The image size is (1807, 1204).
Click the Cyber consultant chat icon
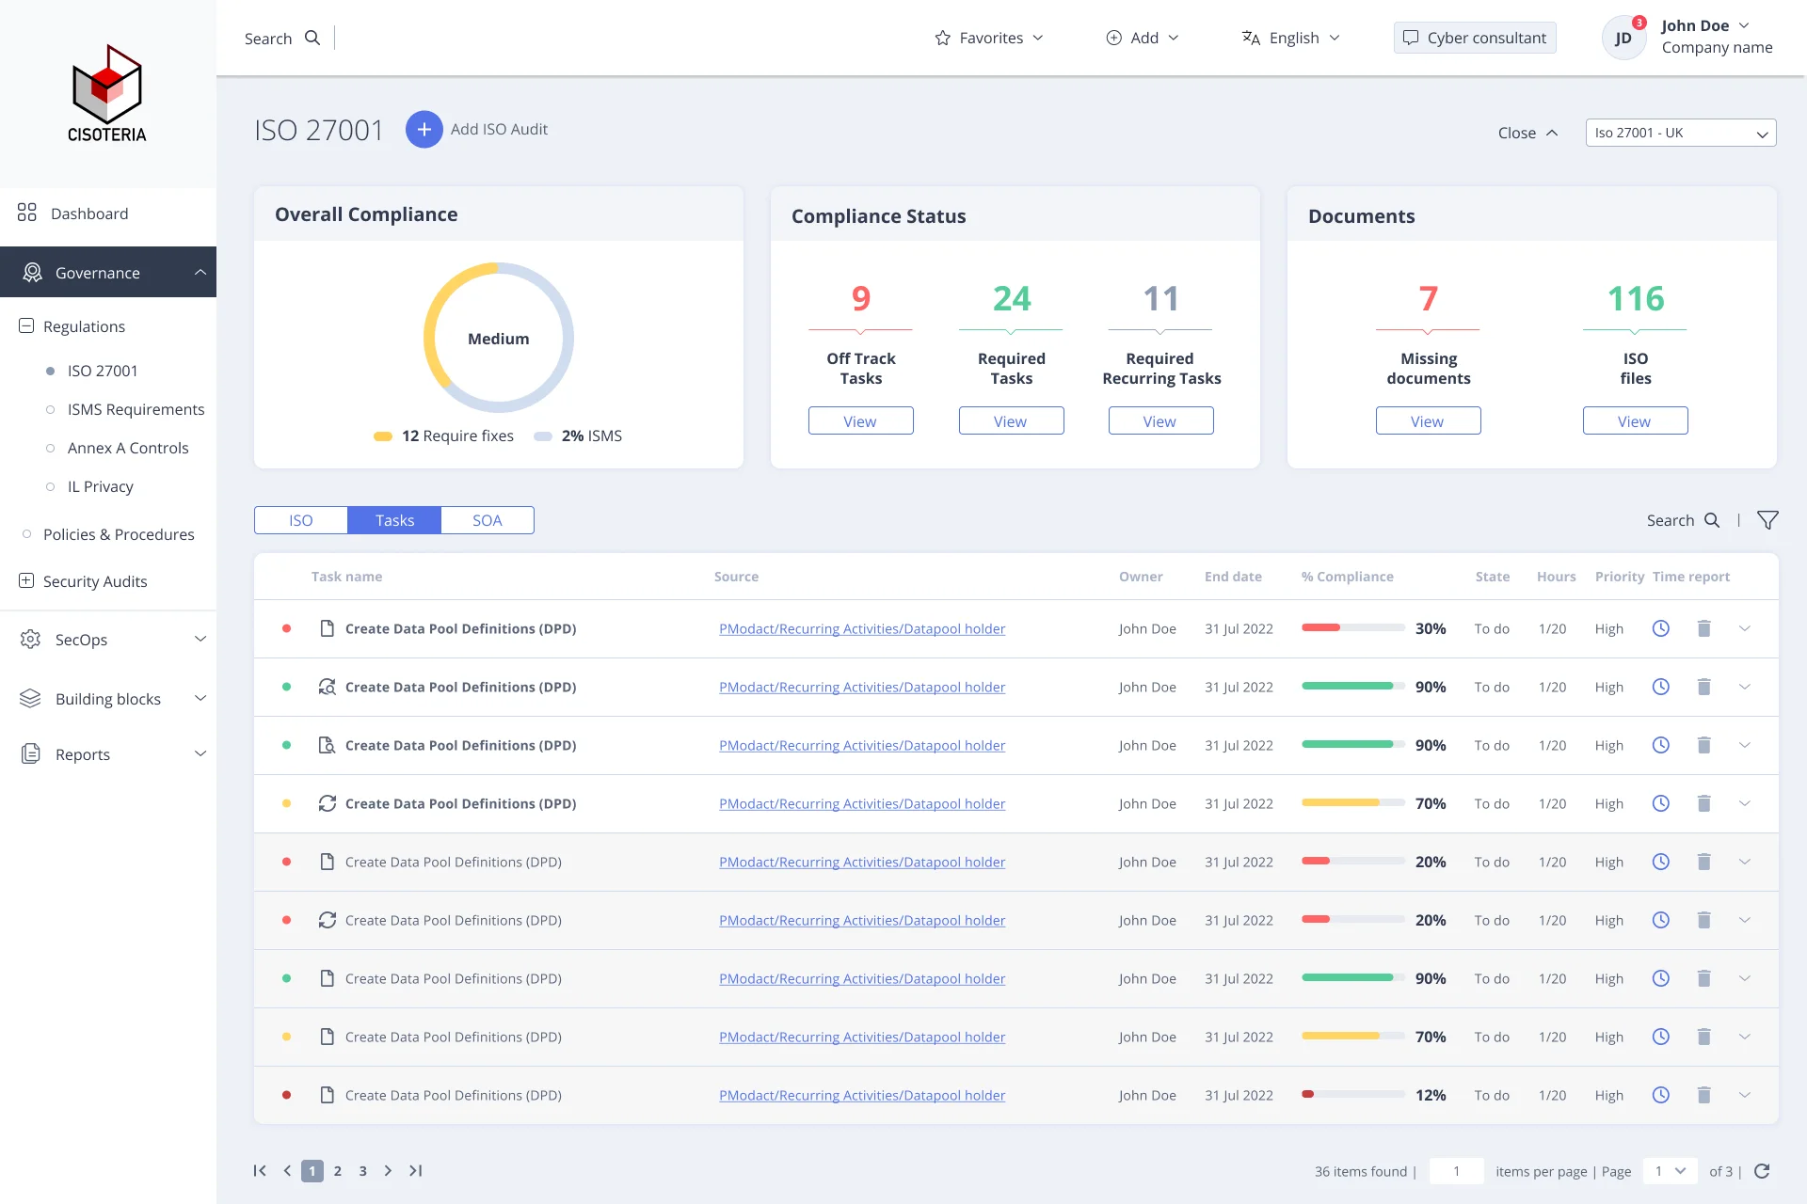point(1411,38)
